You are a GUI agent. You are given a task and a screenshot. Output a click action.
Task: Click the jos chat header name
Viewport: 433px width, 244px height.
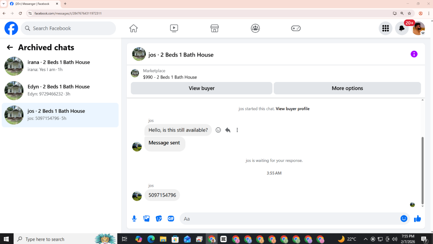click(x=181, y=55)
